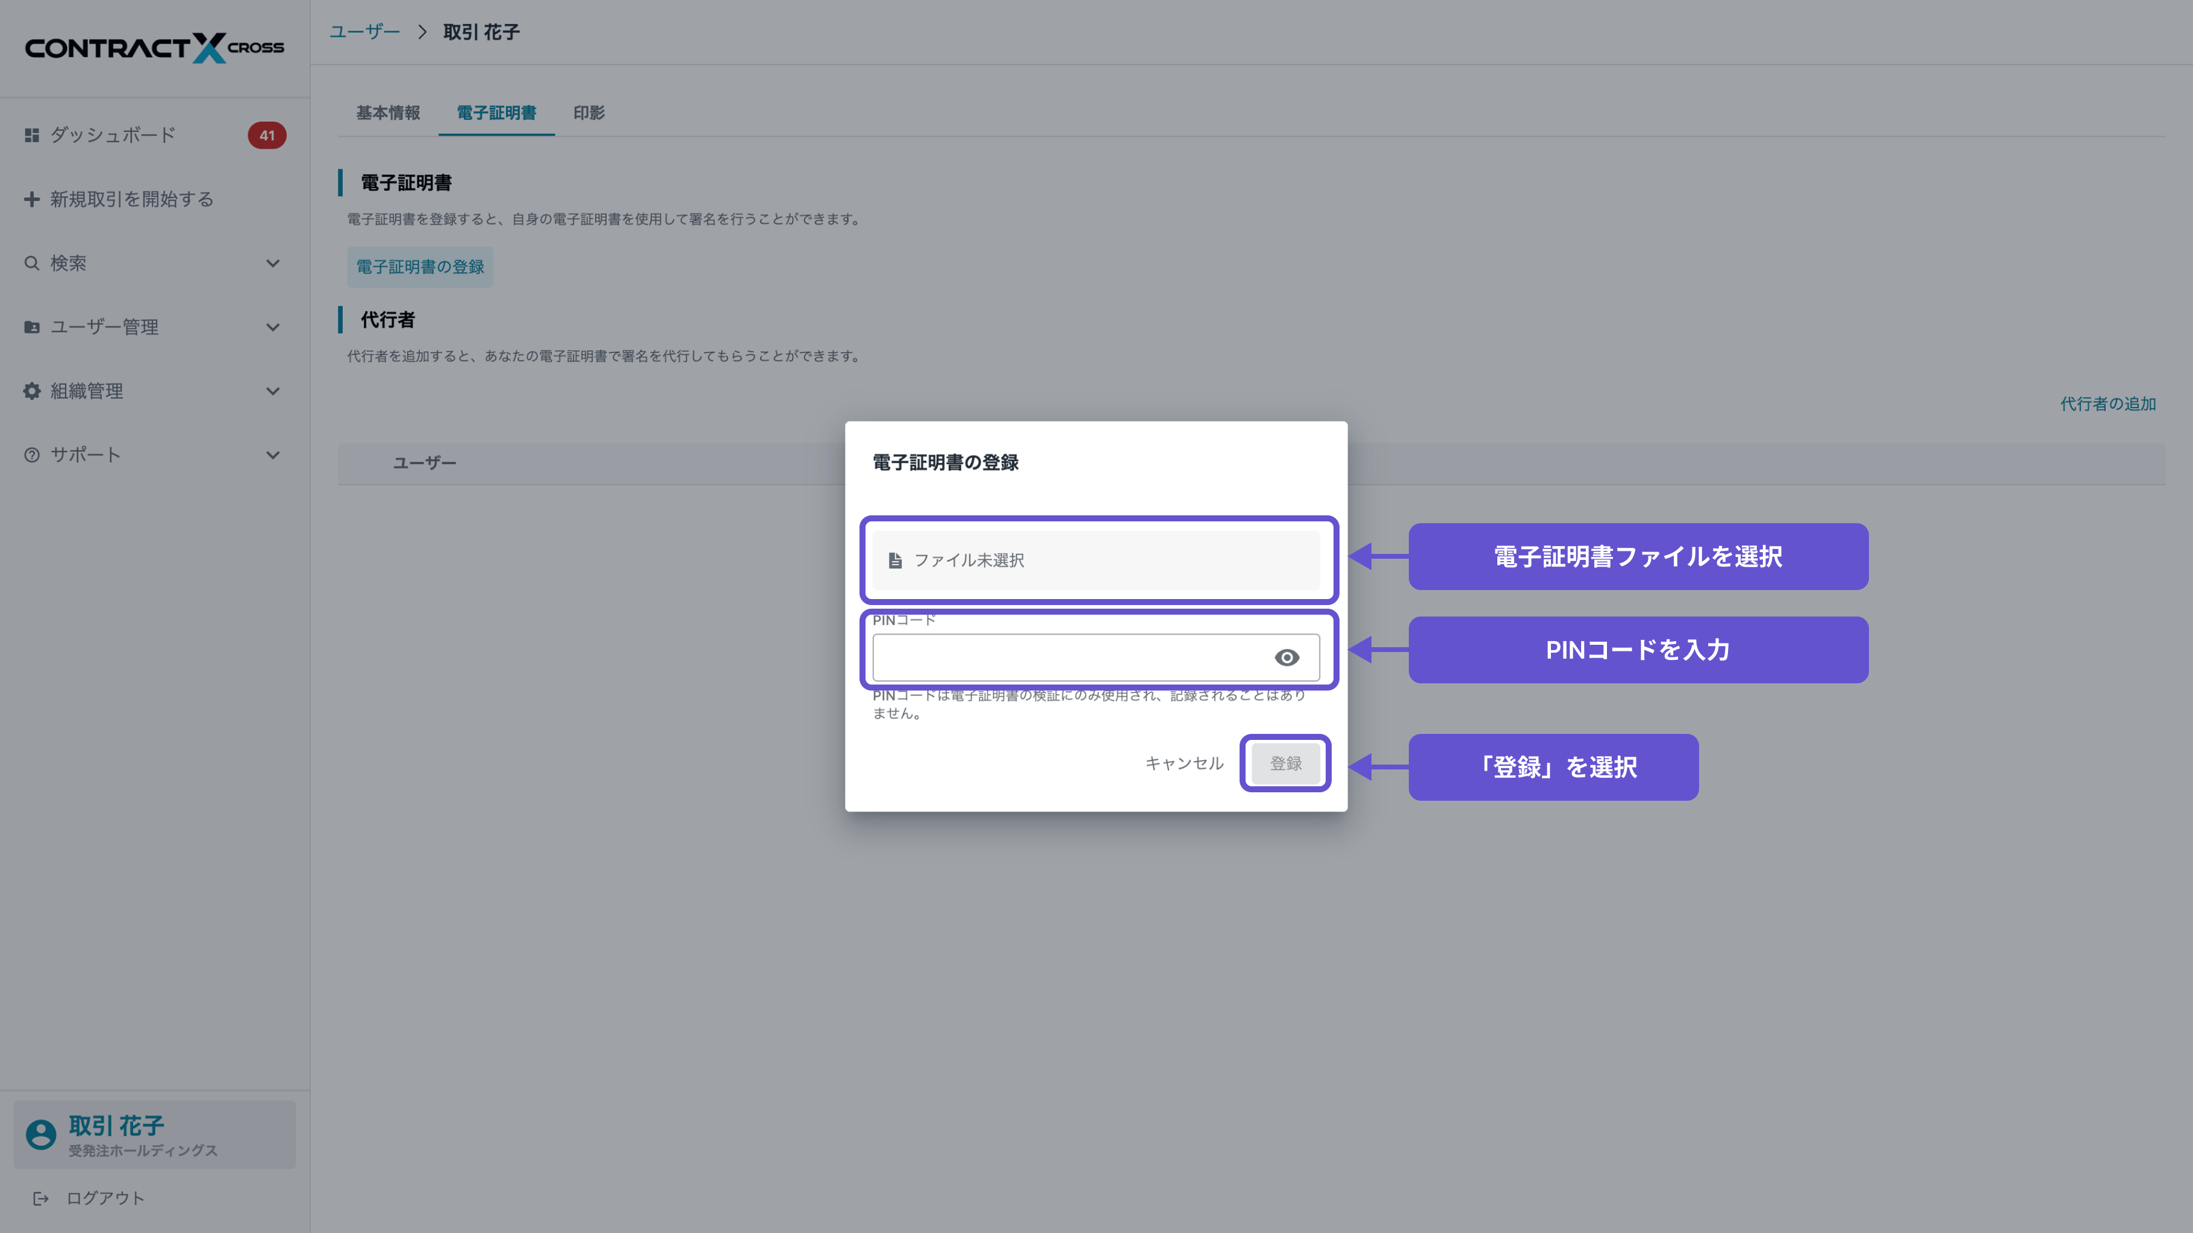Expand the 組織管理 sidebar section

click(272, 391)
